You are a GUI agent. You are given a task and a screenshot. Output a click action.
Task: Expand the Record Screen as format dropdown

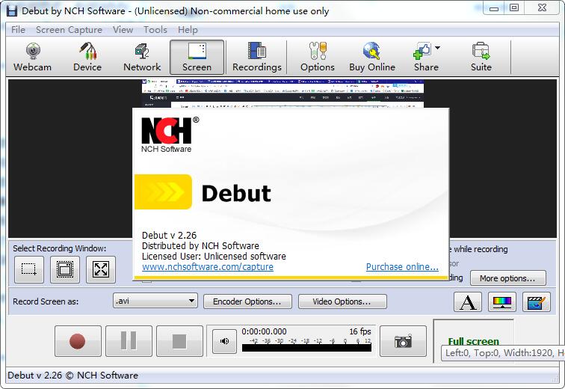tap(191, 301)
